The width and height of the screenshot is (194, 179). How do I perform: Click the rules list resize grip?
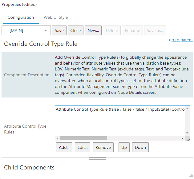click(188, 139)
